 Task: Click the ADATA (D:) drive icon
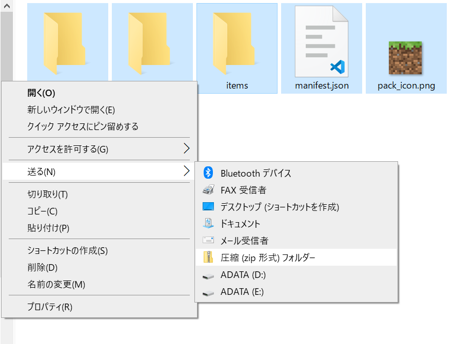(x=208, y=277)
